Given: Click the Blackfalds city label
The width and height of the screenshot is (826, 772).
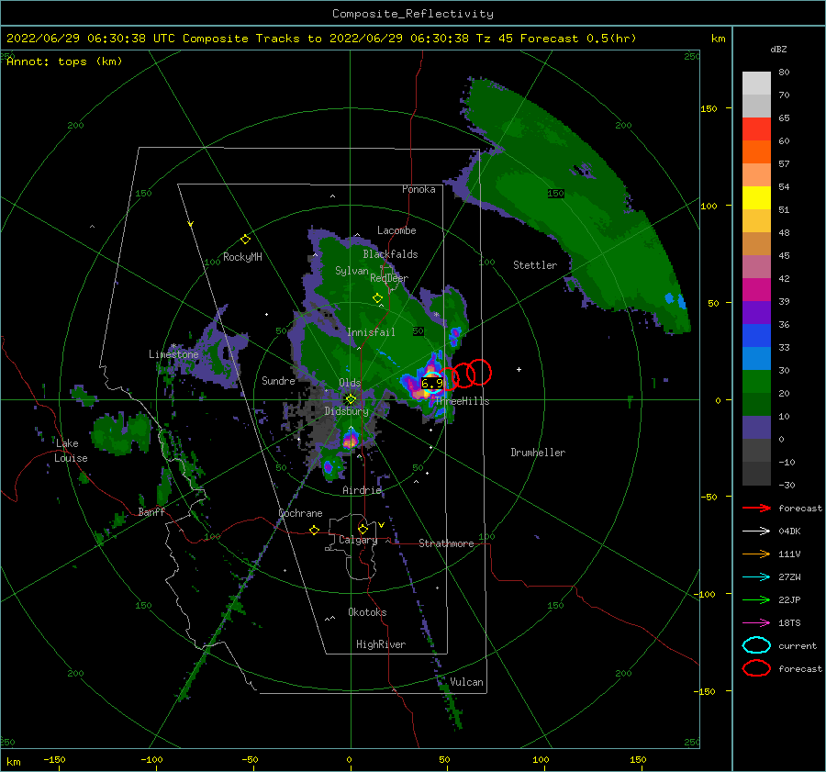Looking at the screenshot, I should tap(390, 254).
